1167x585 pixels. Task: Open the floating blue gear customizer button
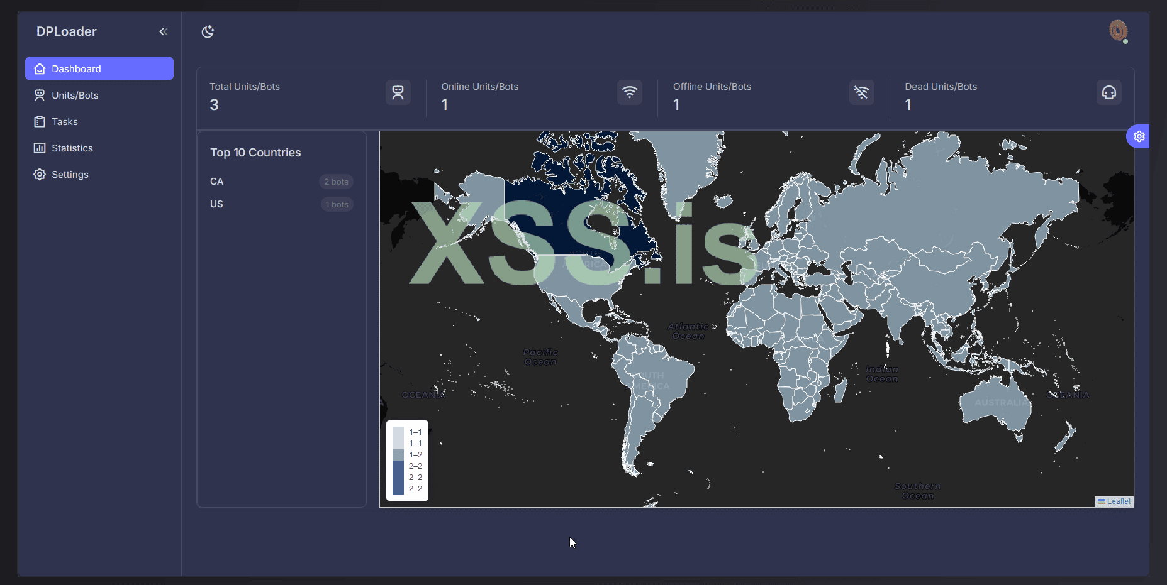(x=1139, y=136)
